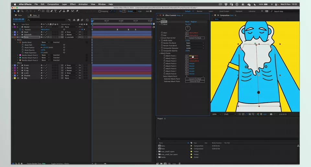Click Mask Path 'Shape...' link
The height and width of the screenshot is (167, 311).
[43, 45]
